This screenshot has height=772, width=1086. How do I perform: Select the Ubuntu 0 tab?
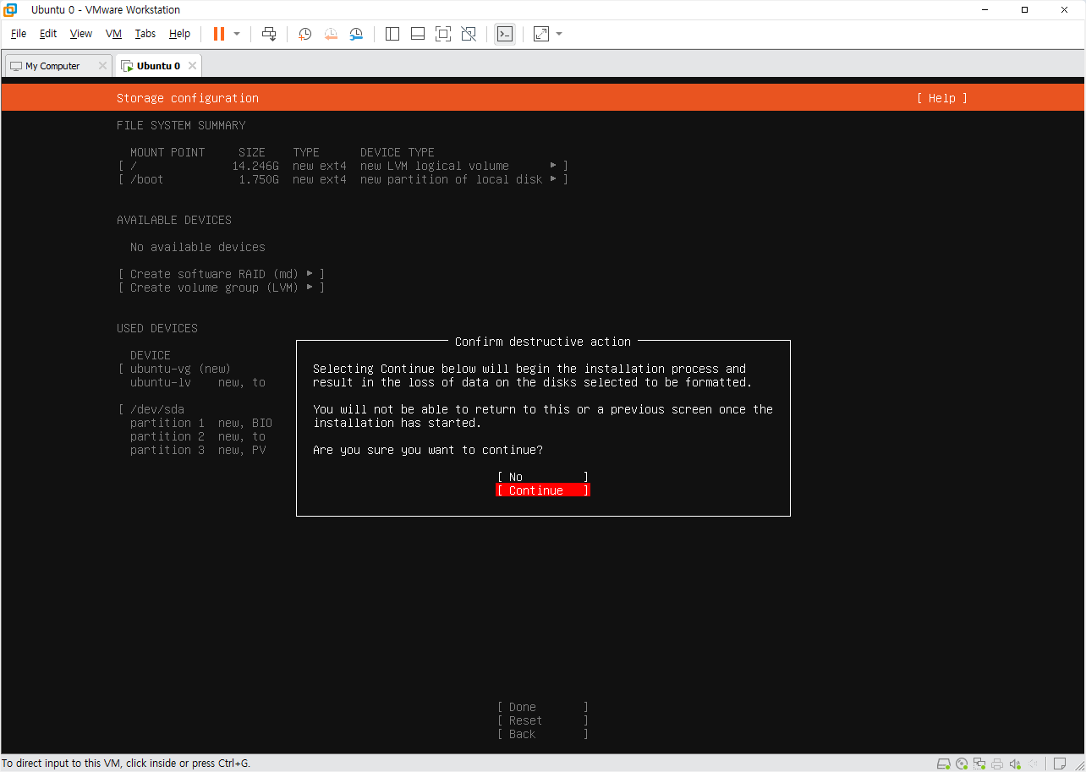pyautogui.click(x=158, y=66)
